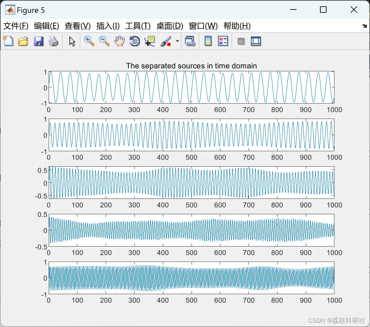Insert a colorbar via toolbar icon
Viewport: 370px width, 327px height.
208,41
